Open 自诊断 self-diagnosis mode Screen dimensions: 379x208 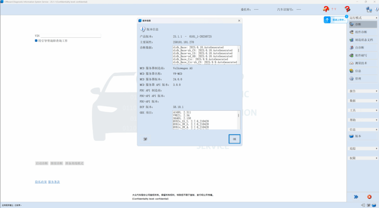tap(359, 48)
